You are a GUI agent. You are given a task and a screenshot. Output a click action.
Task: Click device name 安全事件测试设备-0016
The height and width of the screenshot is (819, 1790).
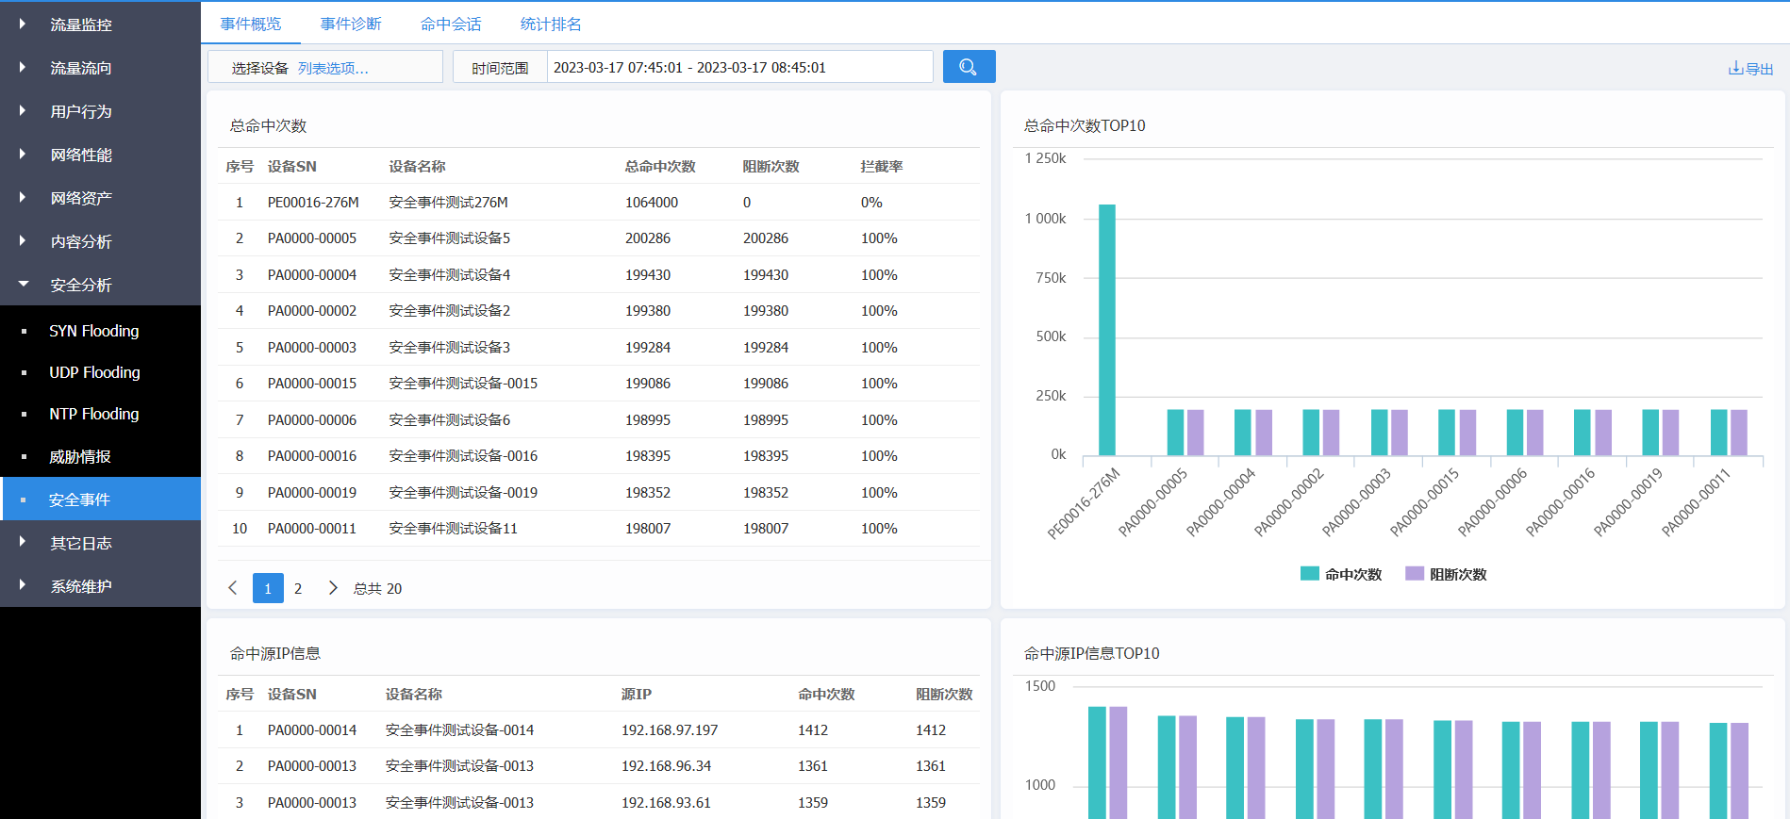click(463, 456)
